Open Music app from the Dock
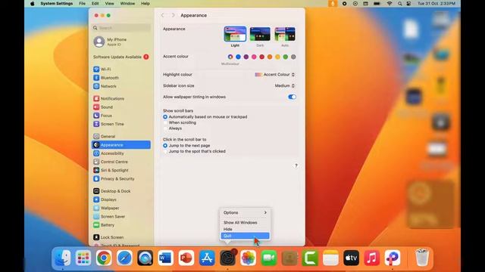Image resolution: width=485 pixels, height=272 pixels. pos(372,258)
